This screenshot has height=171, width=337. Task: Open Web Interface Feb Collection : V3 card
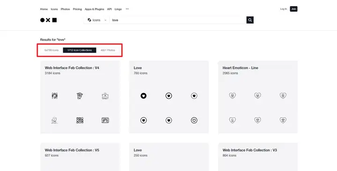258,157
